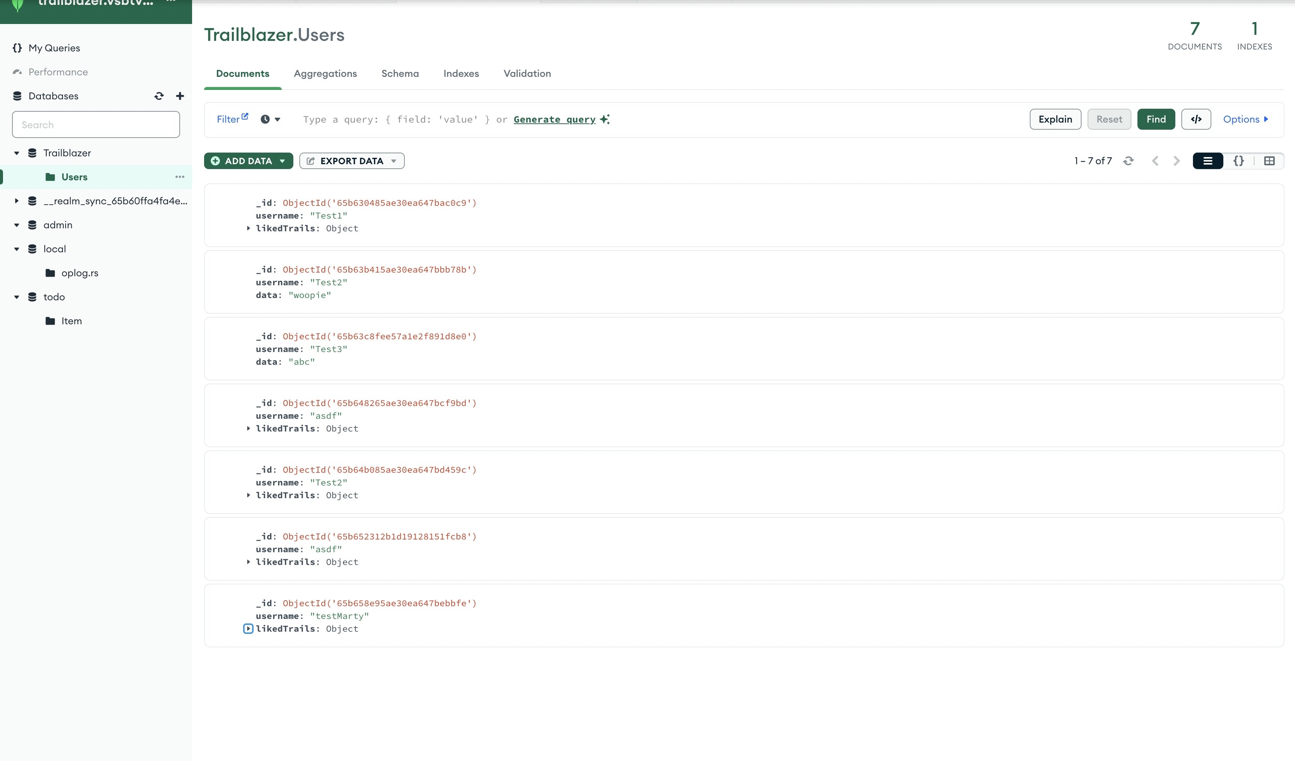Open the Indexes tab

[x=461, y=73]
